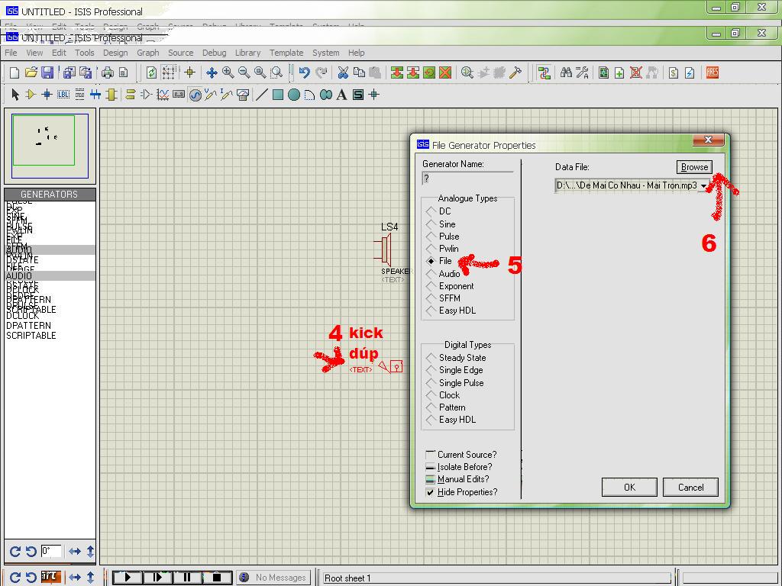Open the File menu

(x=11, y=53)
